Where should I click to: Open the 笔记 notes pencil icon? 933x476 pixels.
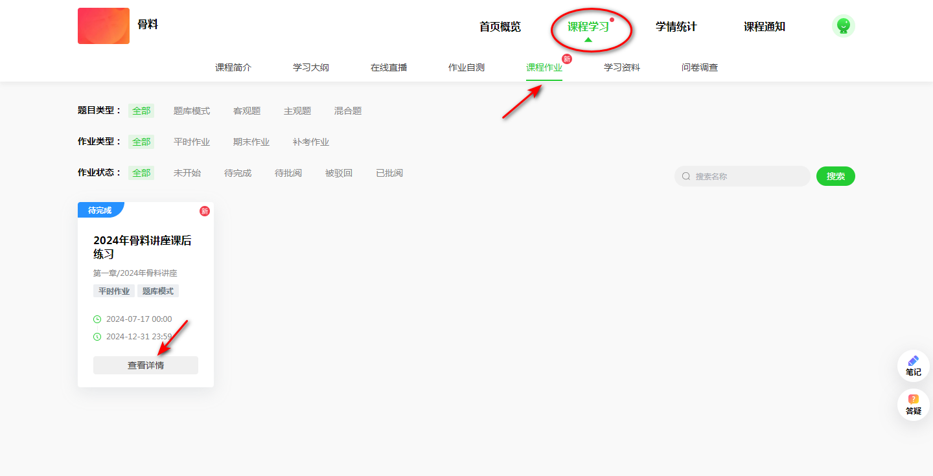click(913, 361)
